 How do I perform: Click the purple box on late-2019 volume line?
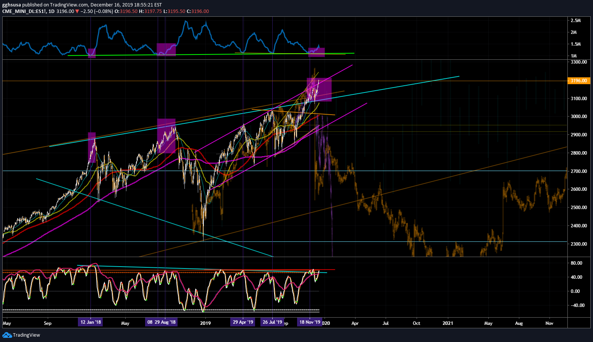pos(317,53)
